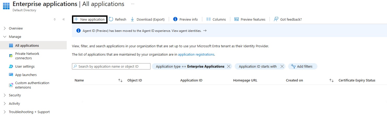
Task: Click the Private Network connectors icon
Action: (x=11, y=56)
